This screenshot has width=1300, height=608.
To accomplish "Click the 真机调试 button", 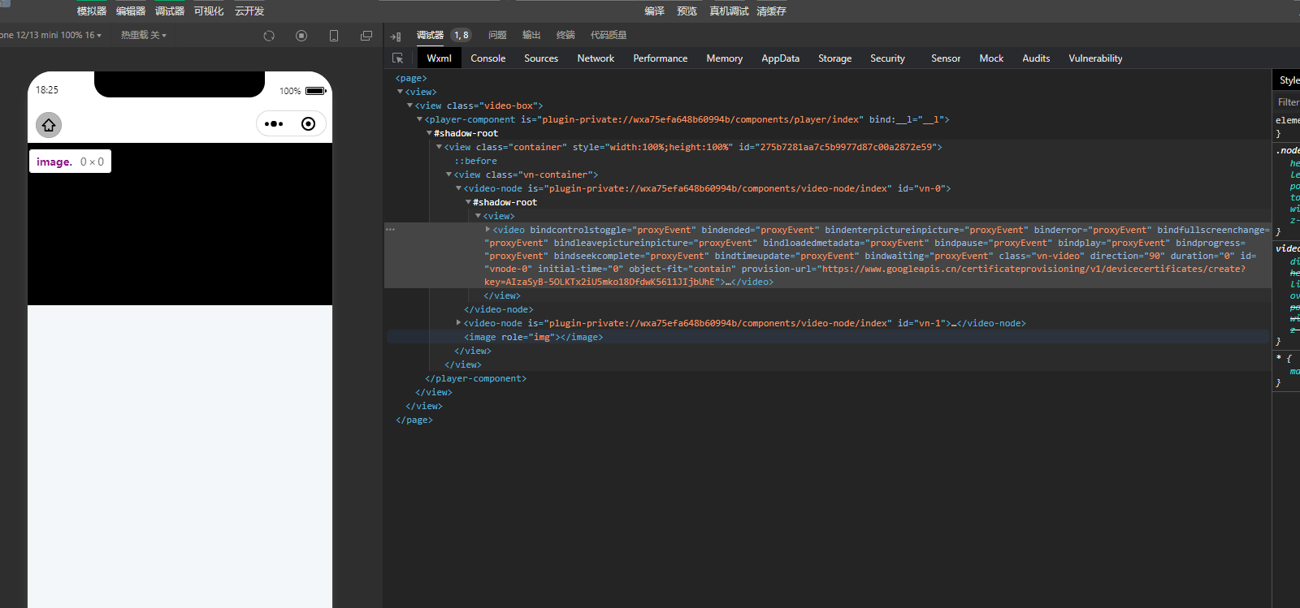I will tap(729, 11).
